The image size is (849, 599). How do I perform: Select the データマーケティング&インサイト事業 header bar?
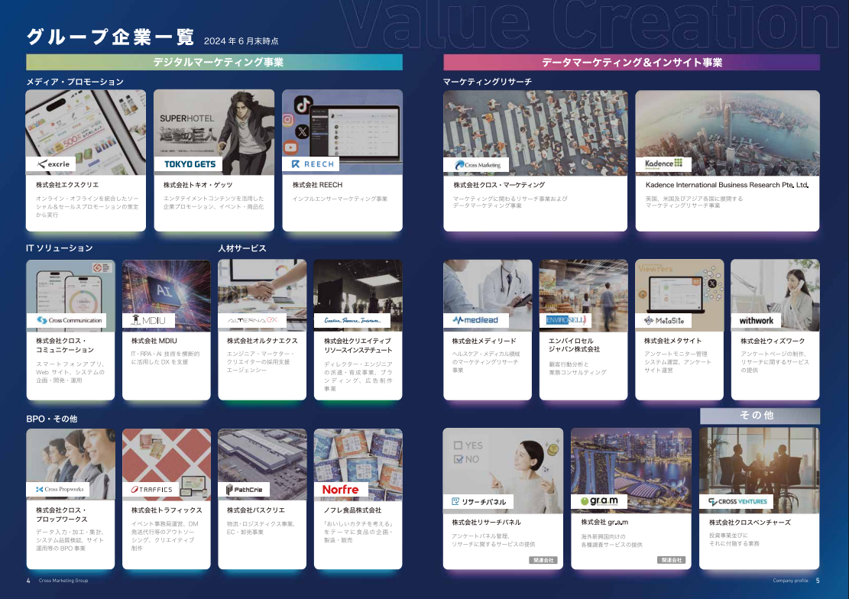point(631,63)
